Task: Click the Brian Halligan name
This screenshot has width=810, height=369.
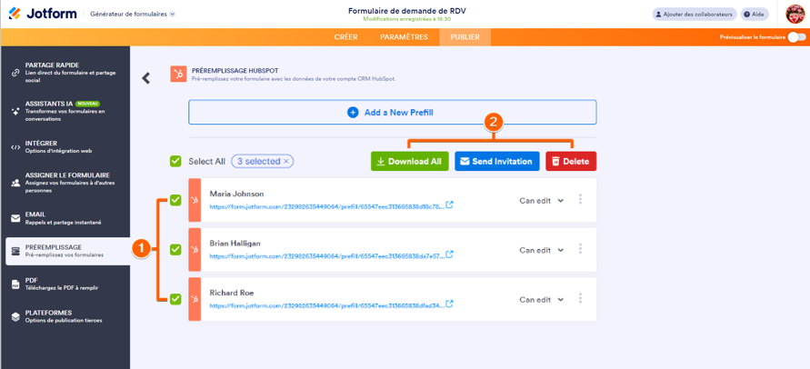Action: point(235,243)
